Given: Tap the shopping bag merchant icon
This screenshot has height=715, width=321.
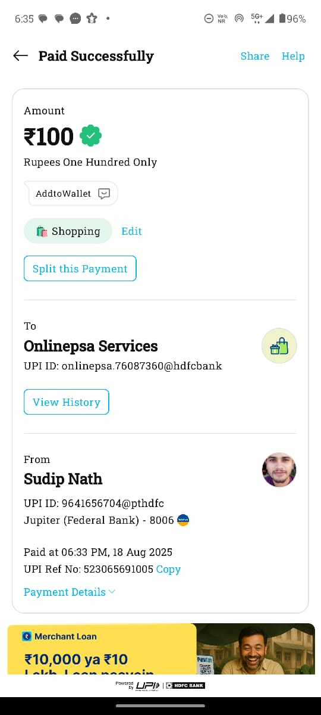Looking at the screenshot, I should click(x=279, y=346).
